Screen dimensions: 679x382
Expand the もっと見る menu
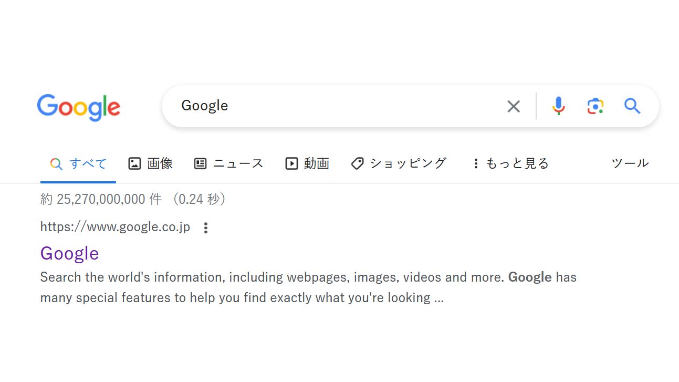[510, 163]
